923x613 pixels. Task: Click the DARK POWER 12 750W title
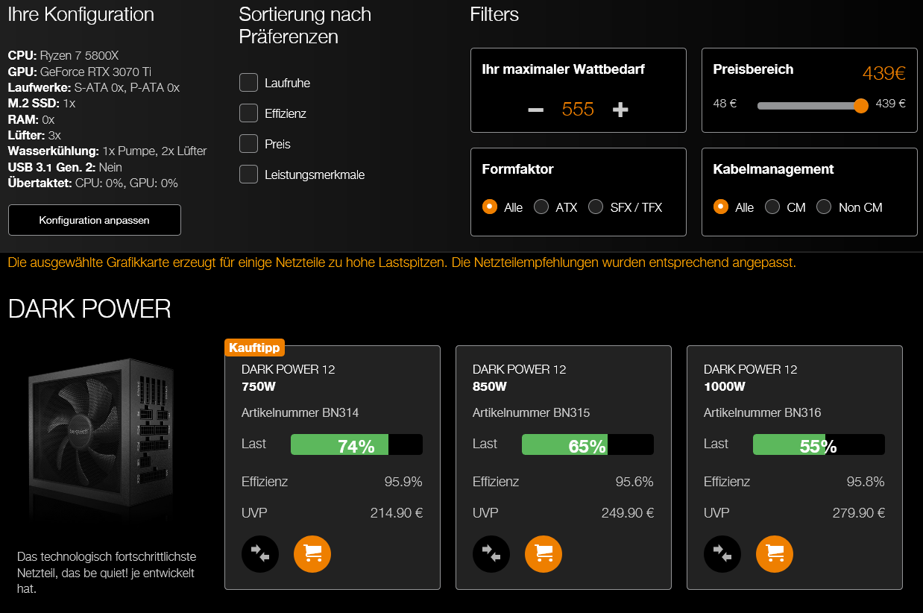[289, 378]
